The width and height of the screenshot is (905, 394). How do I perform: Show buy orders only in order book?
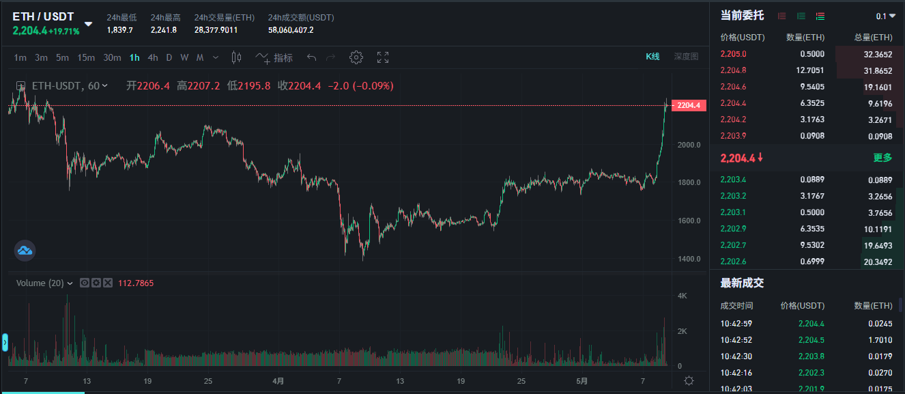click(801, 16)
